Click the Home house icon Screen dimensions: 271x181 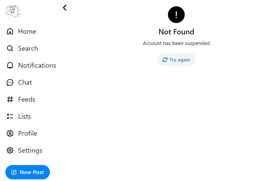(10, 31)
